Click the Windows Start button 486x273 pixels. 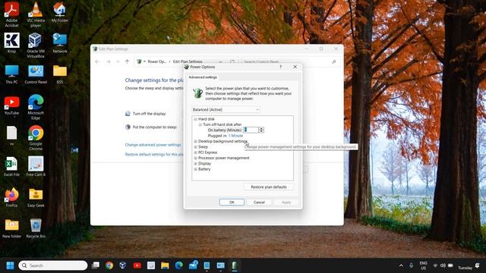(10, 265)
